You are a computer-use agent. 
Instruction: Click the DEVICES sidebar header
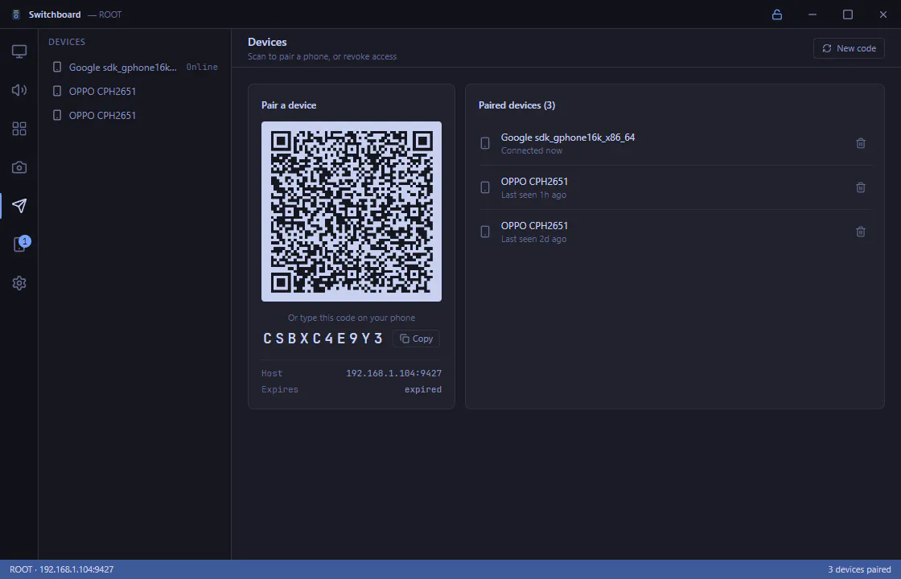point(67,42)
